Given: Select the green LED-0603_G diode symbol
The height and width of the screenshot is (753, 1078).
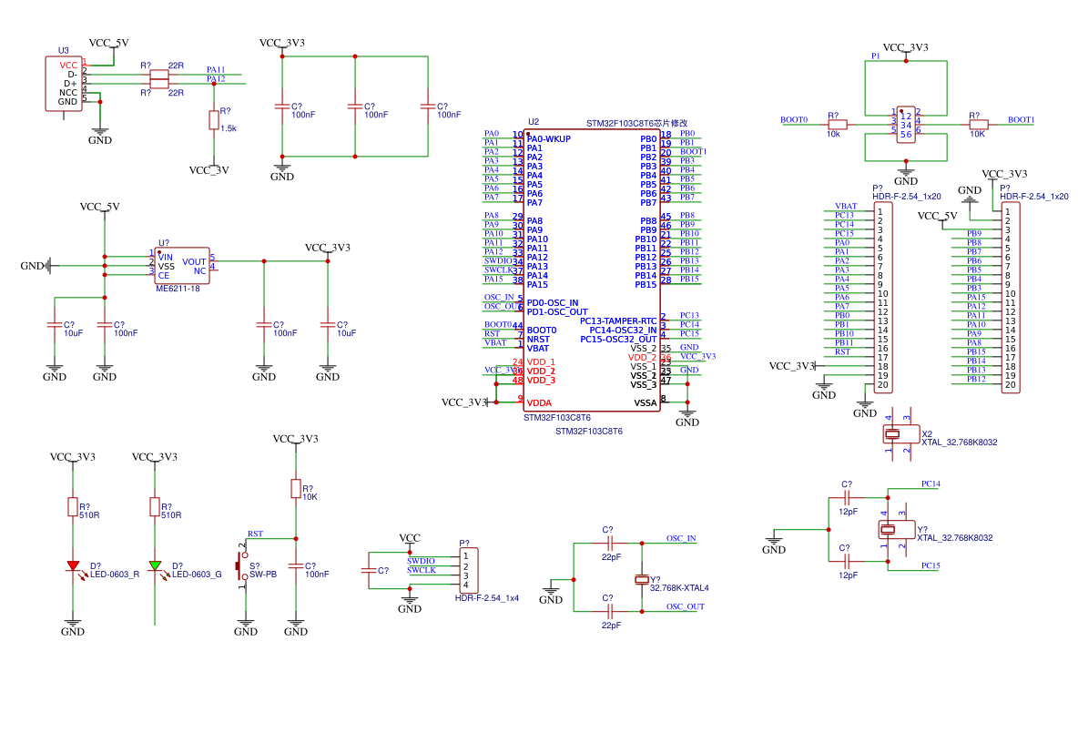Looking at the screenshot, I should 155,566.
